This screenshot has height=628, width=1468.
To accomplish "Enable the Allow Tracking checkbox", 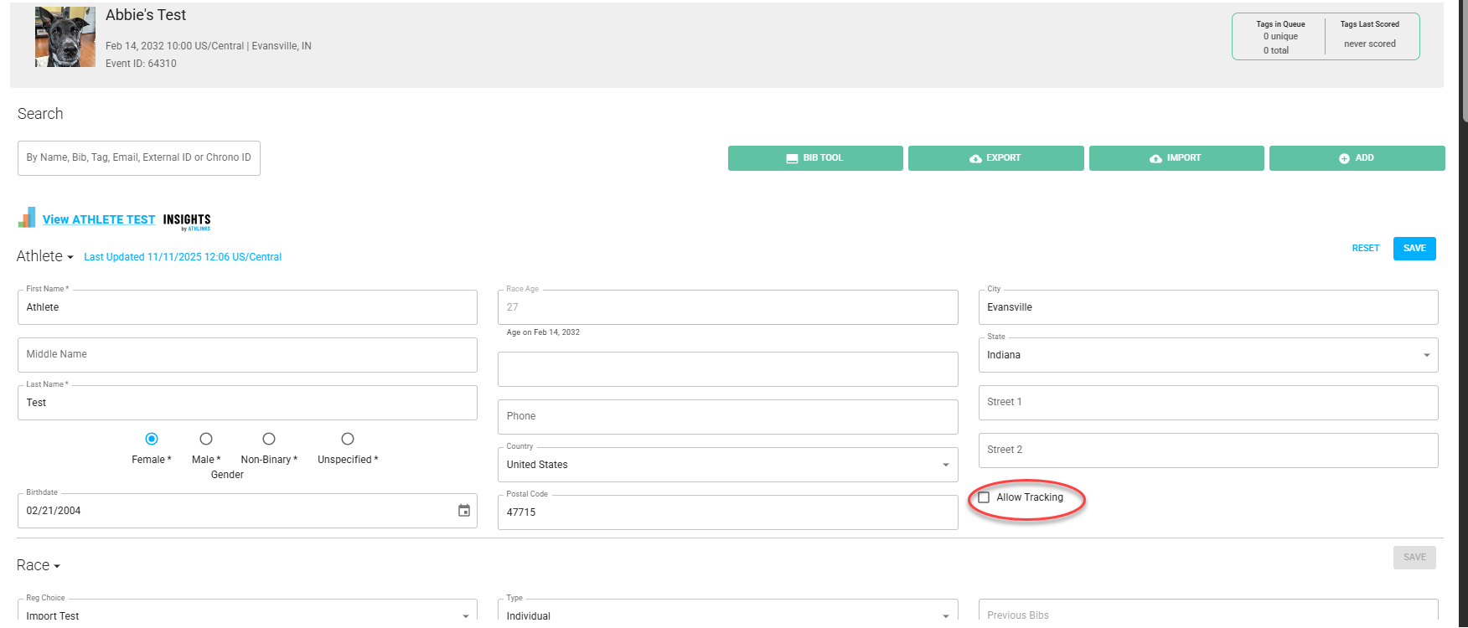I will click(985, 497).
